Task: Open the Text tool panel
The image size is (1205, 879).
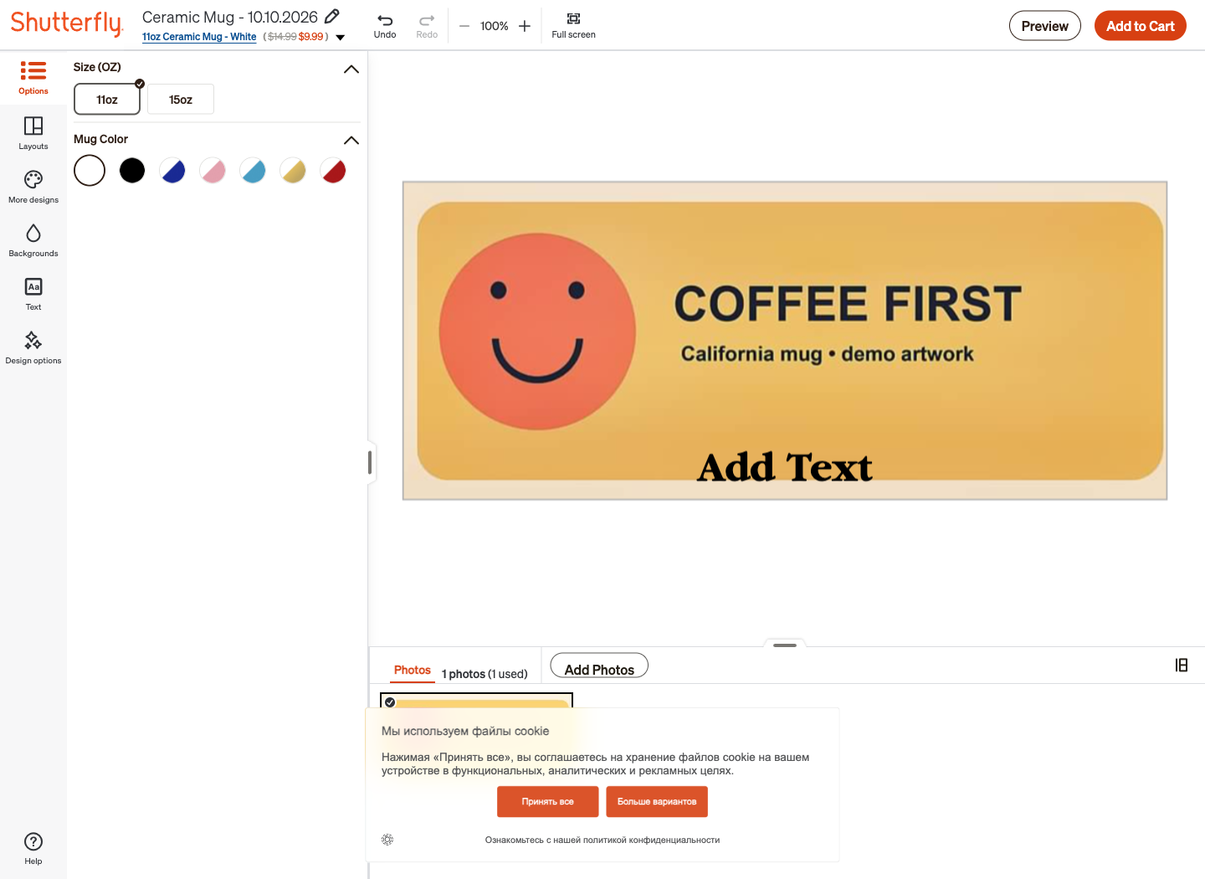Action: [33, 294]
